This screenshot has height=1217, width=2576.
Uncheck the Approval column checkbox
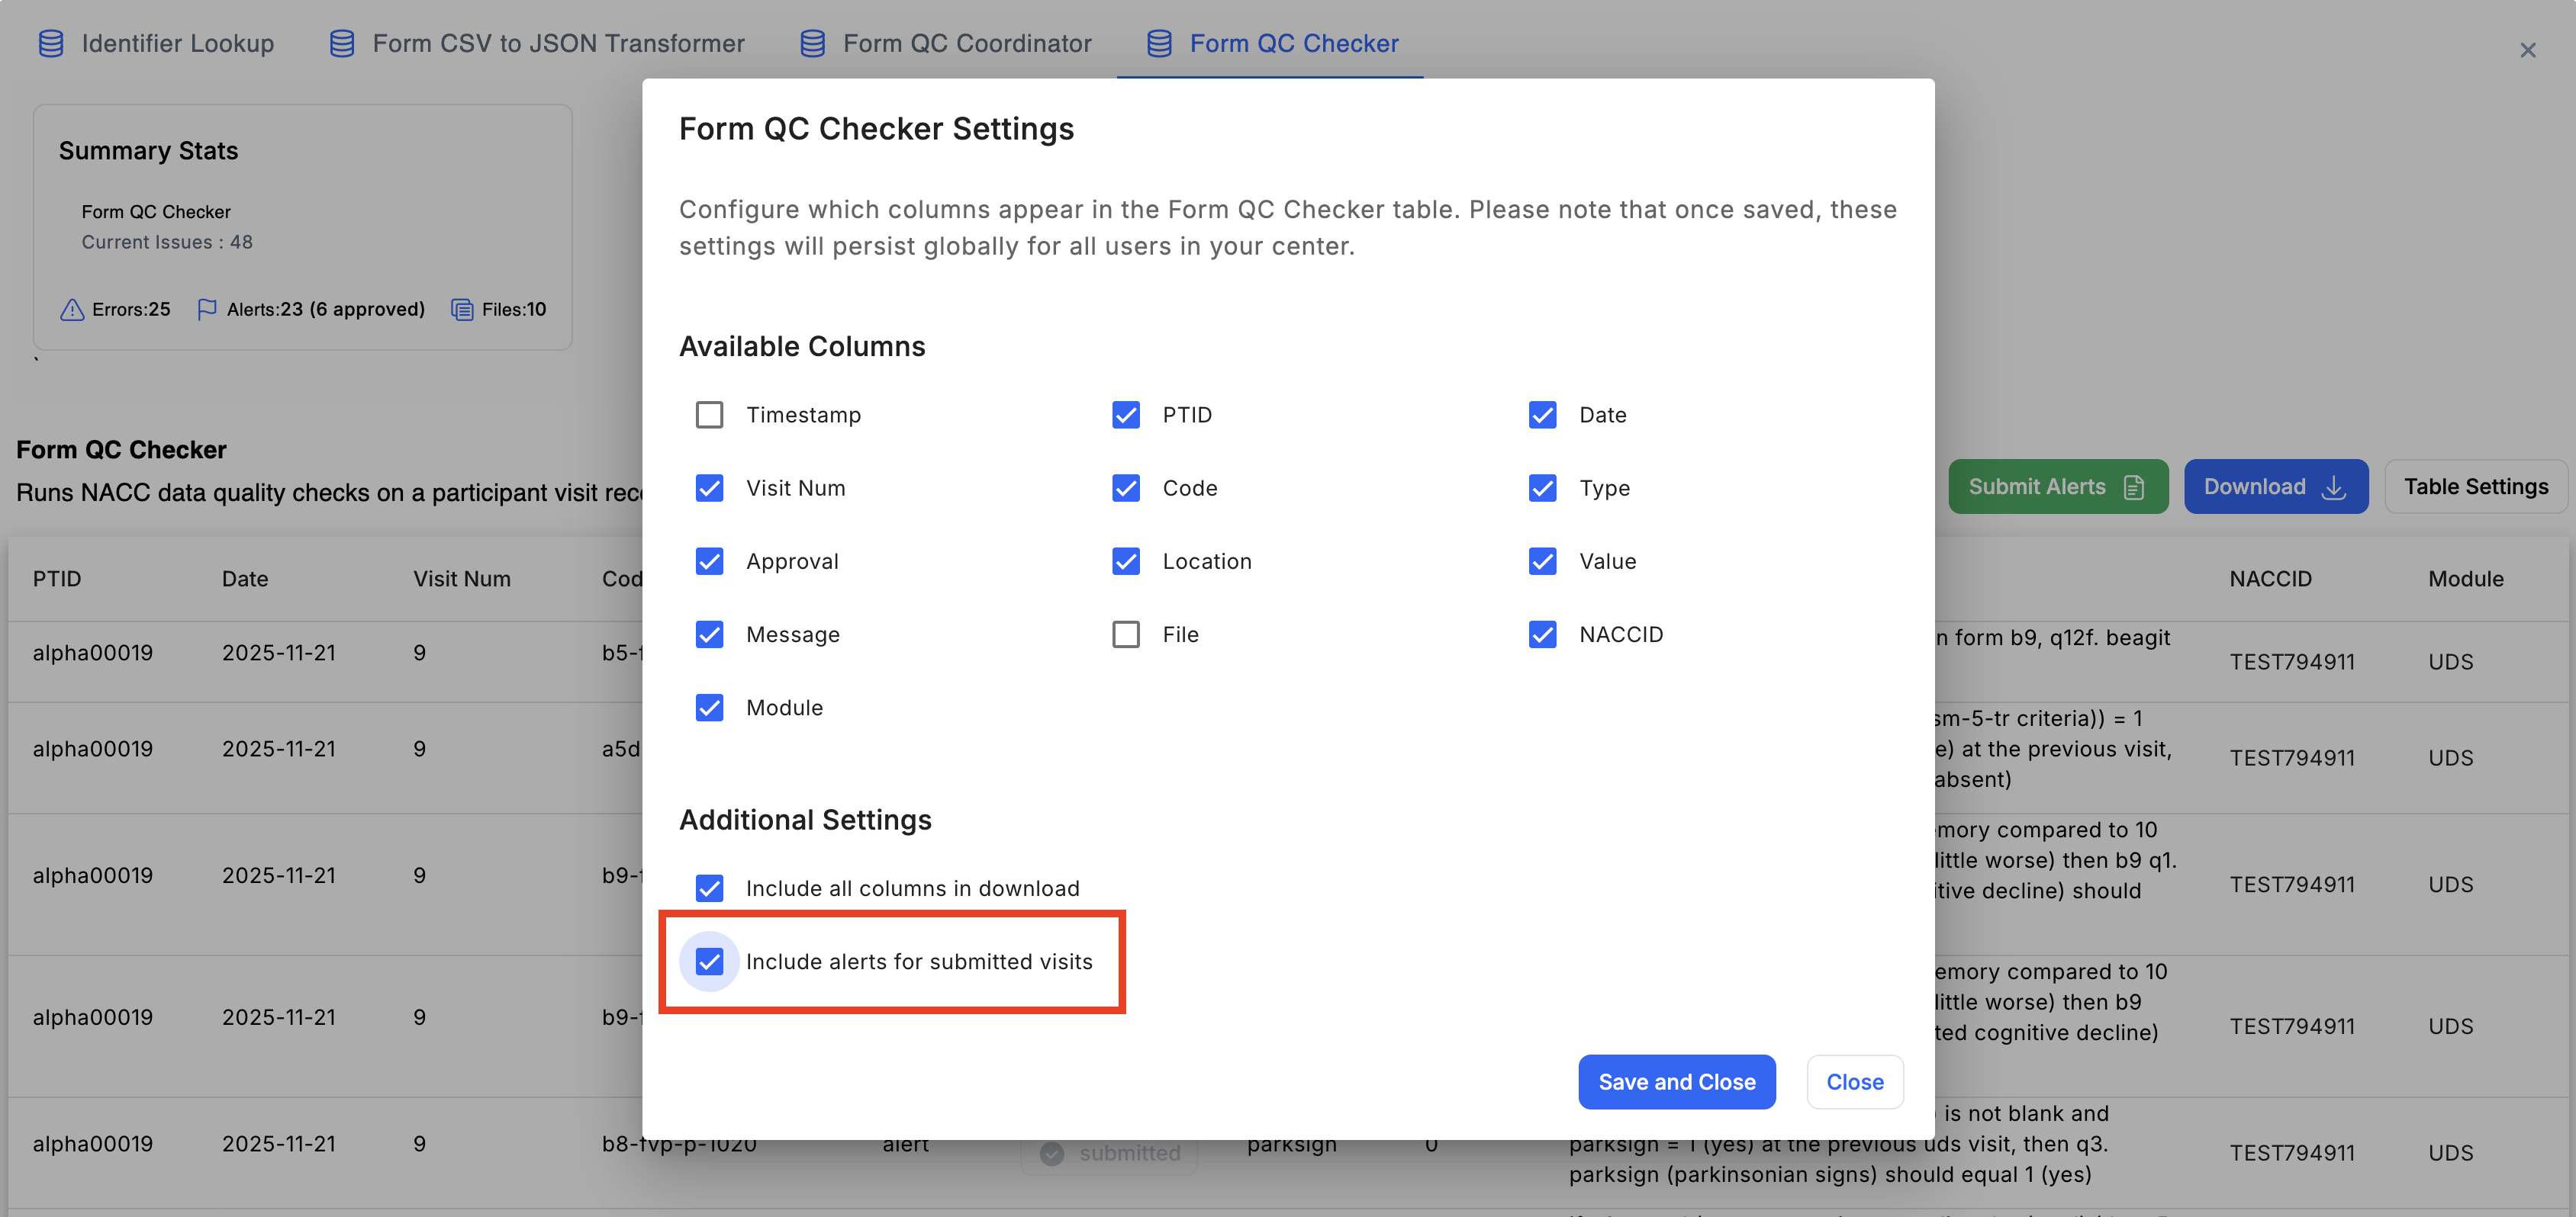(709, 561)
